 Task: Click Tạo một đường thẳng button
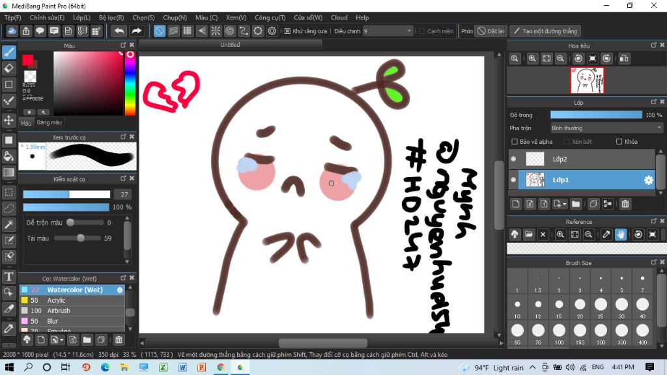click(545, 31)
